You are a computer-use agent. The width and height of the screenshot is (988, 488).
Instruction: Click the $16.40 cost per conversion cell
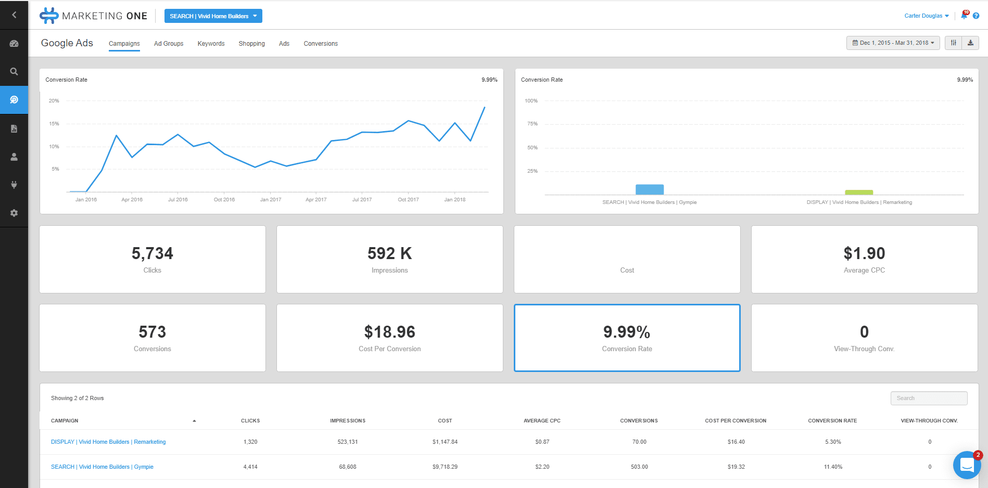click(736, 442)
